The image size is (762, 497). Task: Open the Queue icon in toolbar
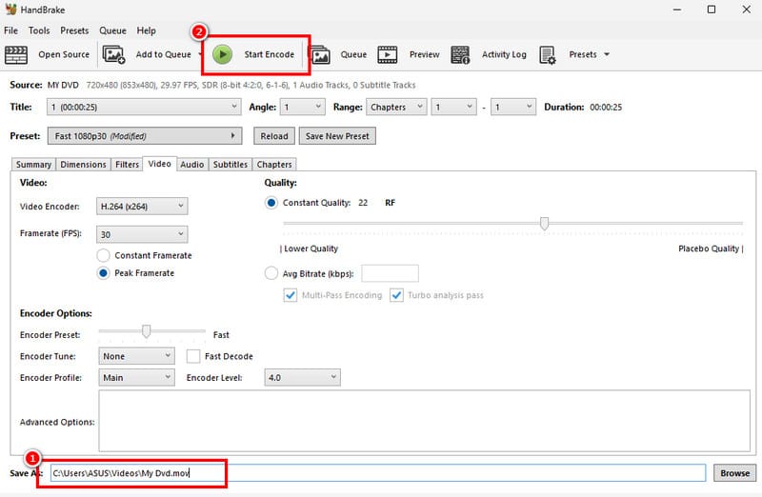(x=320, y=54)
